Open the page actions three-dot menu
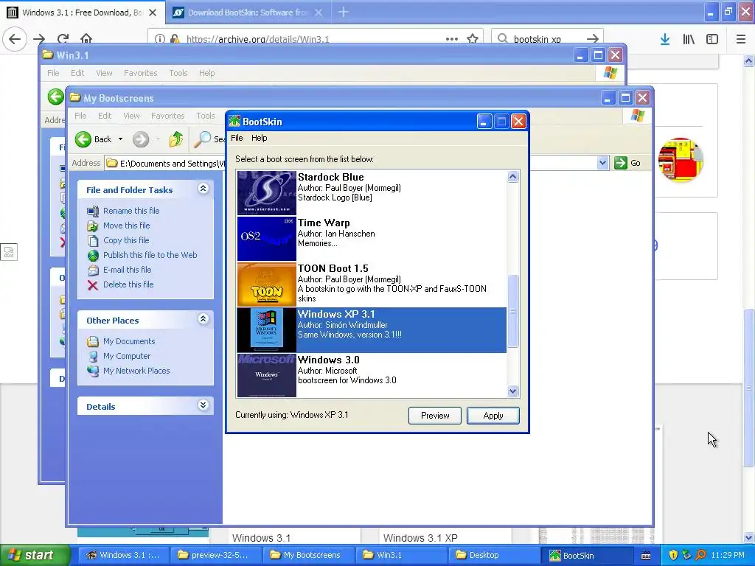The image size is (755, 566). pos(452,39)
